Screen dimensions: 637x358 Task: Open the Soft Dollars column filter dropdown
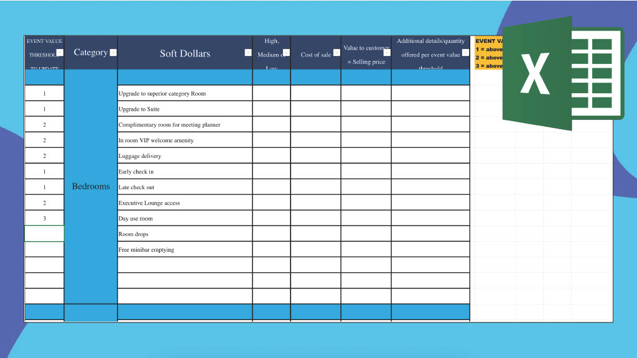pyautogui.click(x=248, y=52)
